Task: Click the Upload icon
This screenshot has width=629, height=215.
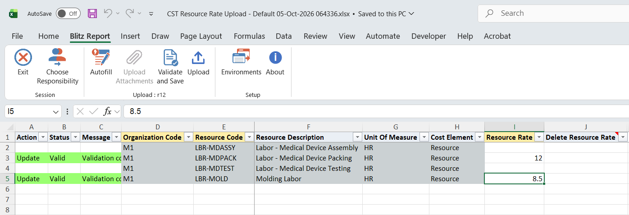Action: [x=198, y=58]
